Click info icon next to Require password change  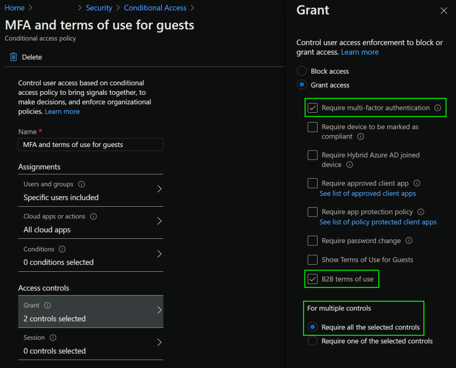pos(409,241)
